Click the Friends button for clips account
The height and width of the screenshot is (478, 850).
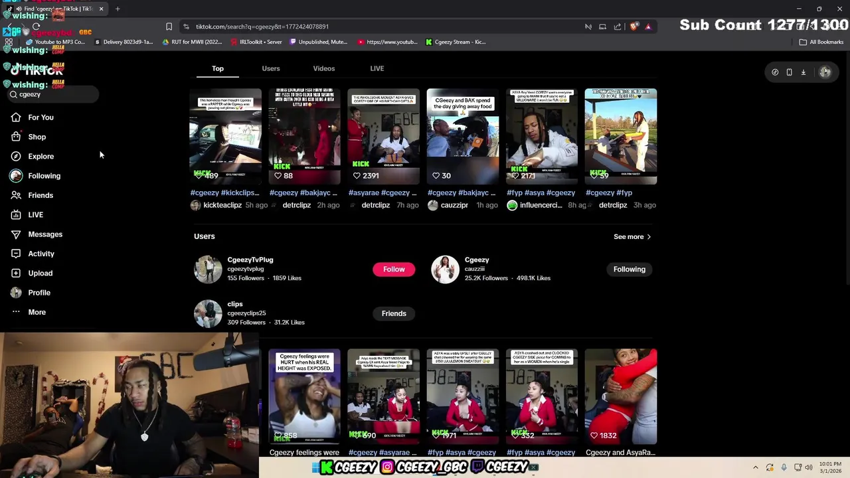(394, 313)
